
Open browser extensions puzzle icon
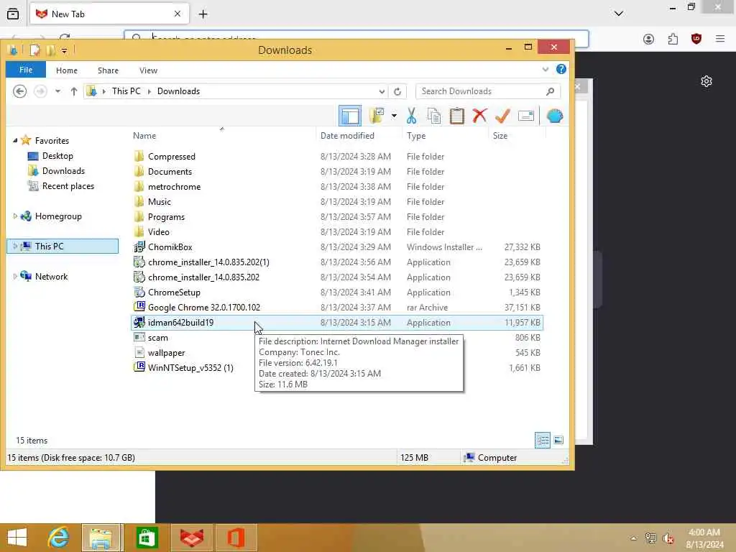[673, 39]
